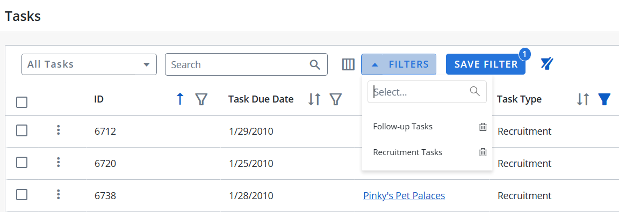The width and height of the screenshot is (619, 212).
Task: Tick the select-all header checkbox
Action: 21,103
